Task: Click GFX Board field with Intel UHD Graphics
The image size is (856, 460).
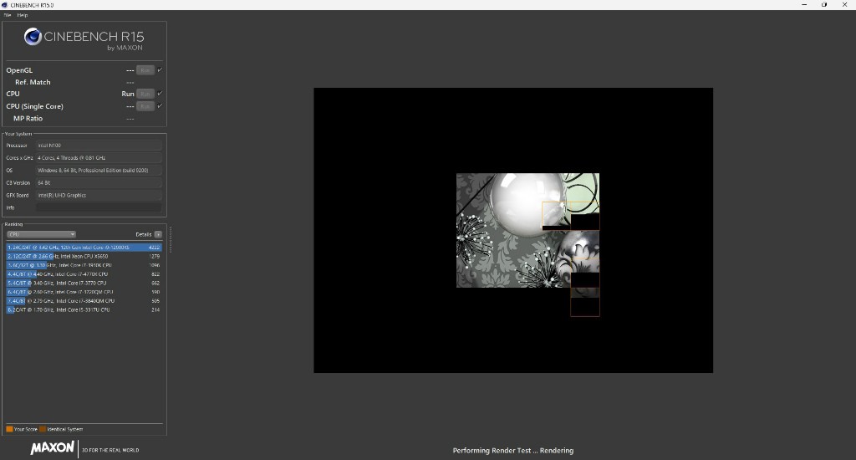Action: click(x=99, y=195)
